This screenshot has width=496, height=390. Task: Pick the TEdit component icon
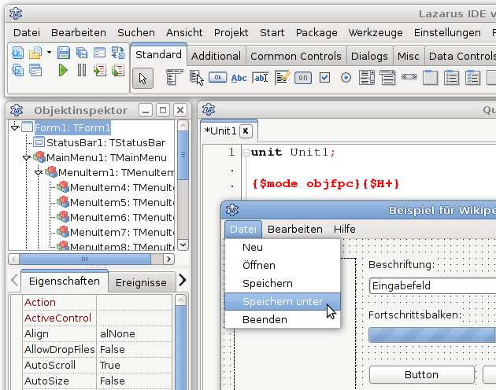click(x=261, y=78)
